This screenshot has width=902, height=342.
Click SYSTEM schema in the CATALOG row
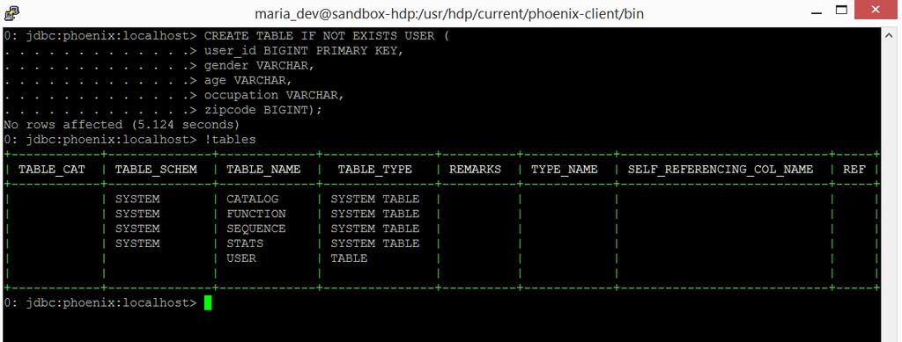coord(137,199)
